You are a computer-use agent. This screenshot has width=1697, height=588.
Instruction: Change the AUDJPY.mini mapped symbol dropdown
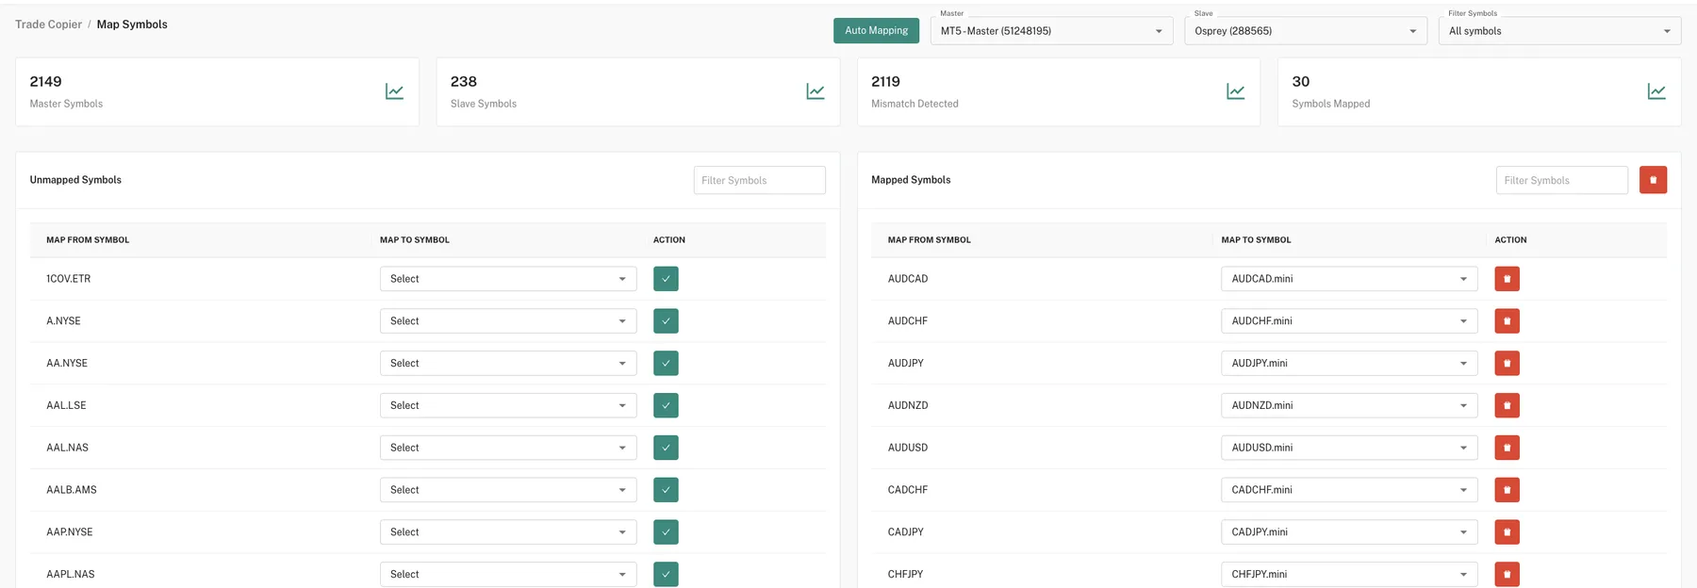click(1349, 363)
